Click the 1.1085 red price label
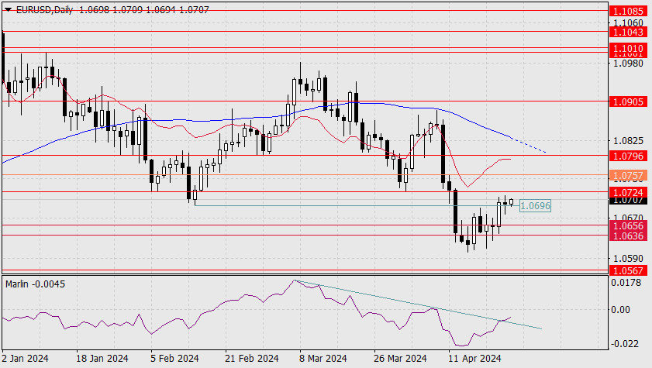Image resolution: width=652 pixels, height=368 pixels. tap(628, 11)
